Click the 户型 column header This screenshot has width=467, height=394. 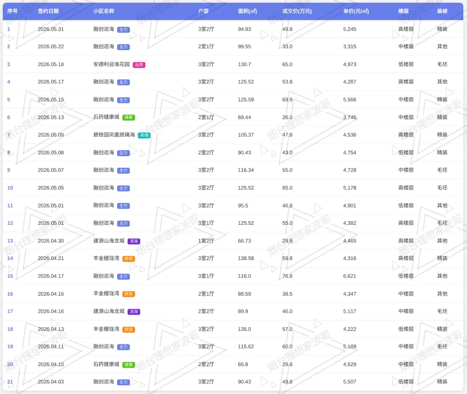coord(203,11)
